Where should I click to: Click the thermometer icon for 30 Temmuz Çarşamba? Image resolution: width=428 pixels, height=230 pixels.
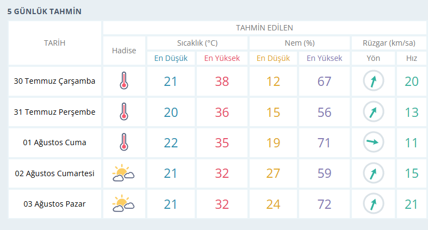click(x=124, y=81)
